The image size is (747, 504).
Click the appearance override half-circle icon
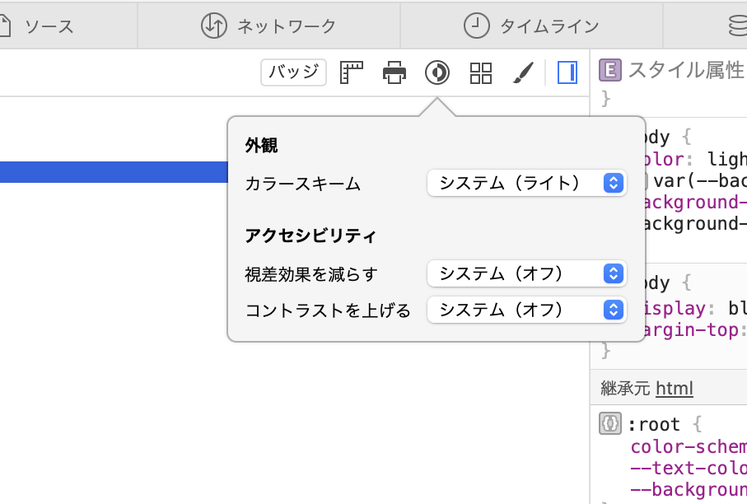pos(437,72)
